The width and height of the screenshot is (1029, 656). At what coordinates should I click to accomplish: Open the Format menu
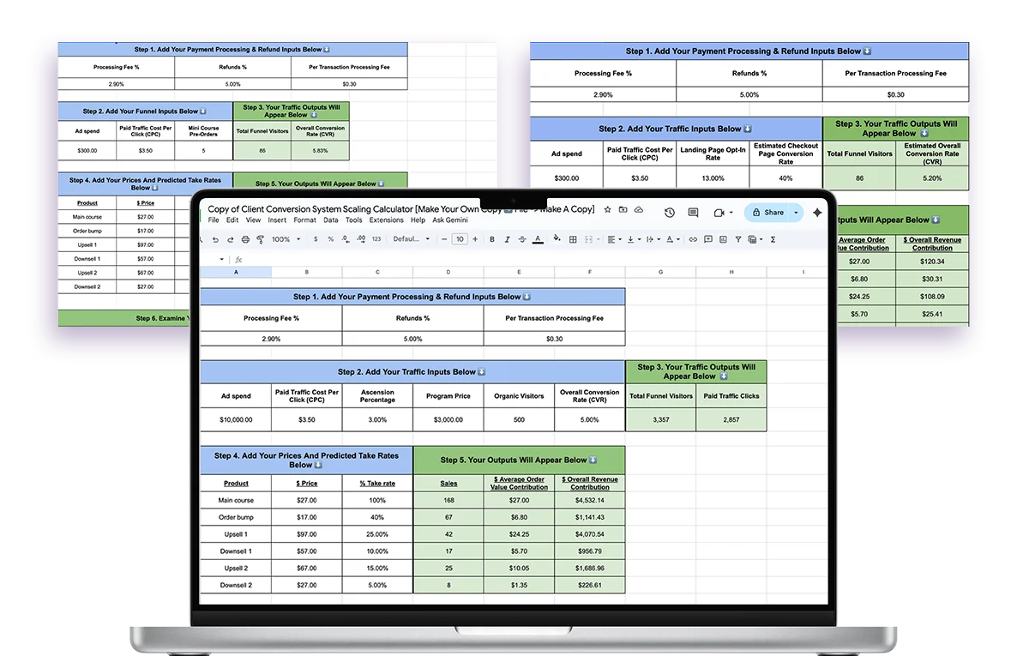[x=304, y=220]
